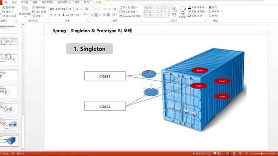Screen dimensions: 278x156
Task: Decrease list indent level
Action: 106,9
